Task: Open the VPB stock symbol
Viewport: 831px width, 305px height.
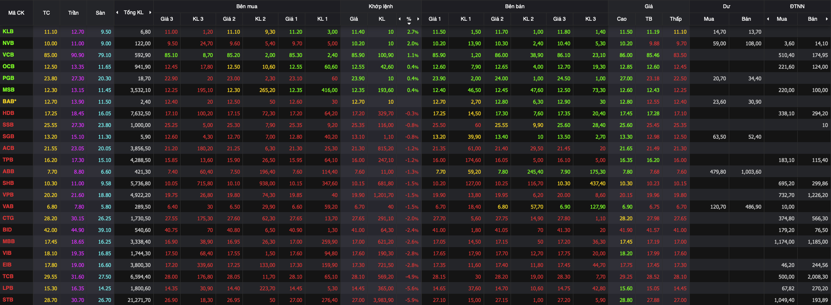Action: [8, 195]
